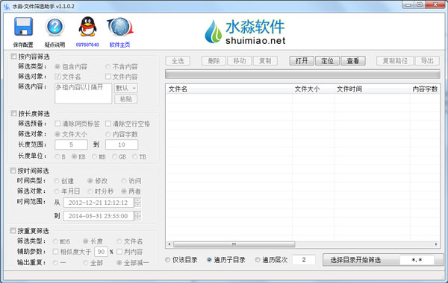The height and width of the screenshot is (283, 448).
Task: Click the end time spinner arrows
Action: (x=137, y=216)
